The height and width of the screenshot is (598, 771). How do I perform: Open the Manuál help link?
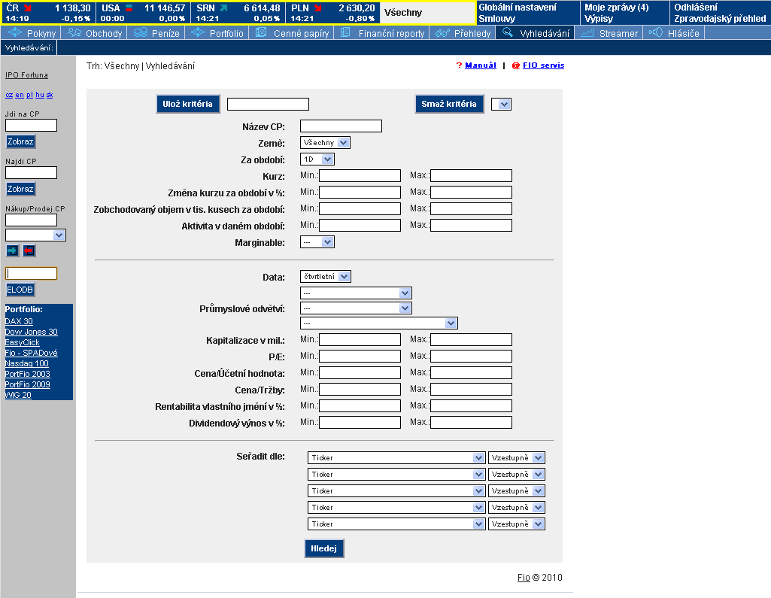click(480, 65)
